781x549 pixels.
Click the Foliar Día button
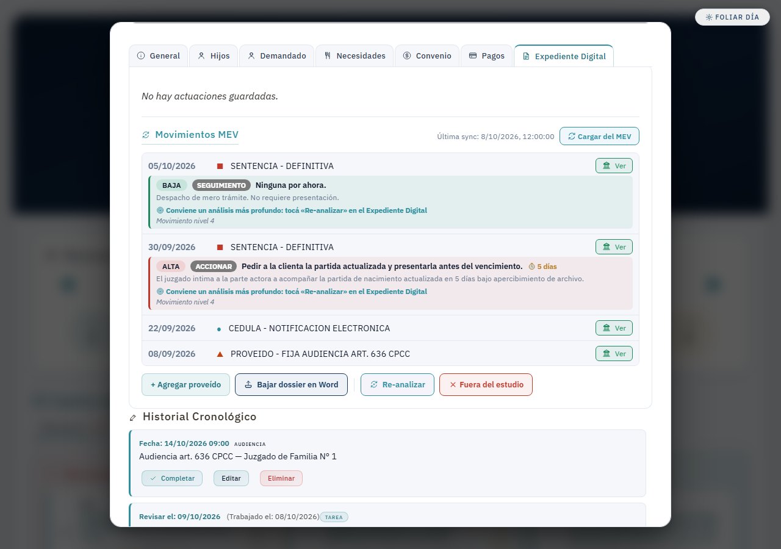click(x=732, y=17)
